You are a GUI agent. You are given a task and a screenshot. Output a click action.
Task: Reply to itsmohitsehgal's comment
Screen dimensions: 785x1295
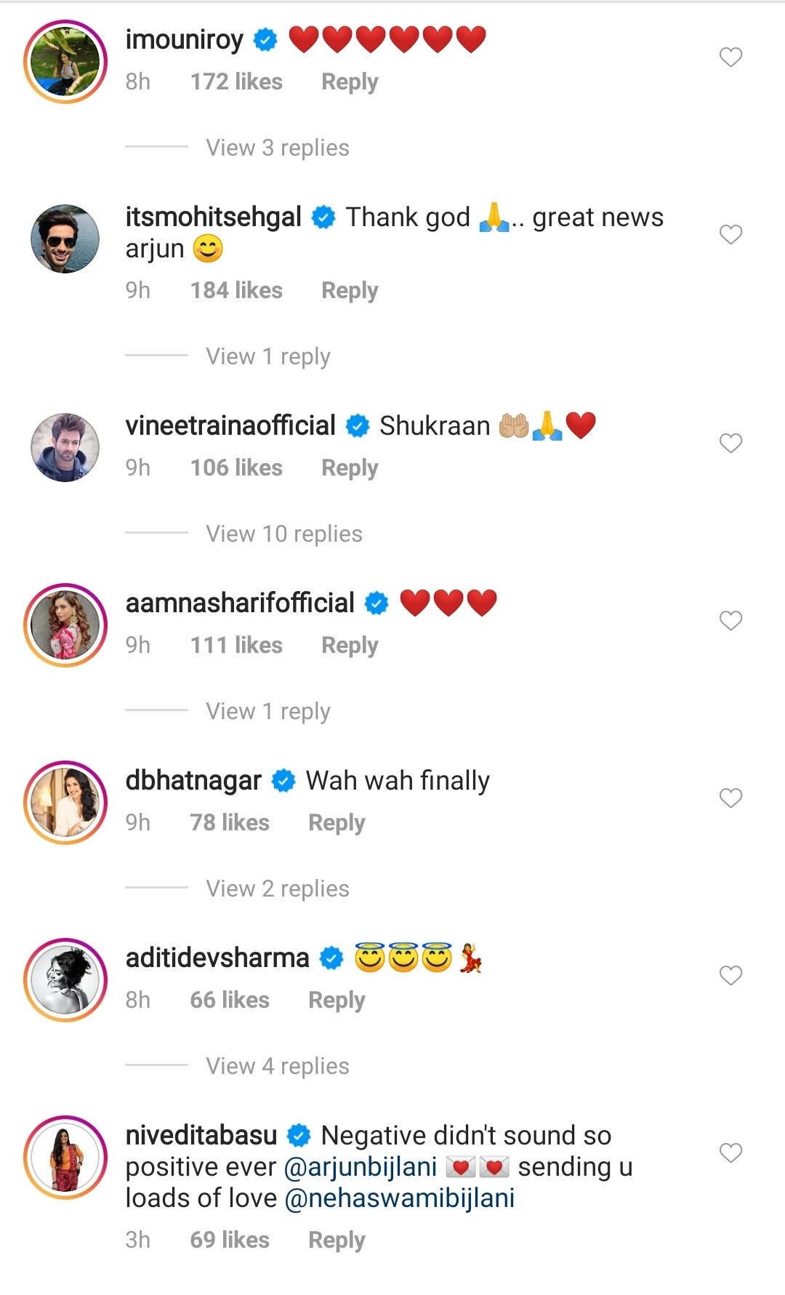click(x=350, y=290)
